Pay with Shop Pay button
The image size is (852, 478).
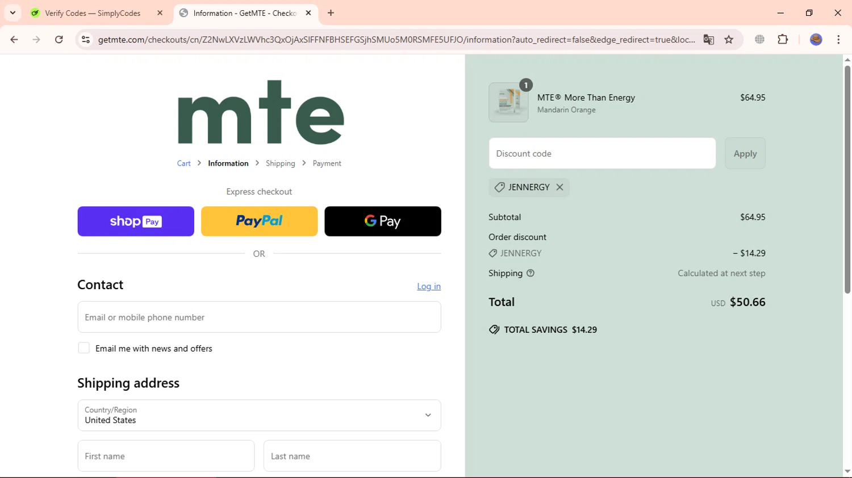(136, 221)
